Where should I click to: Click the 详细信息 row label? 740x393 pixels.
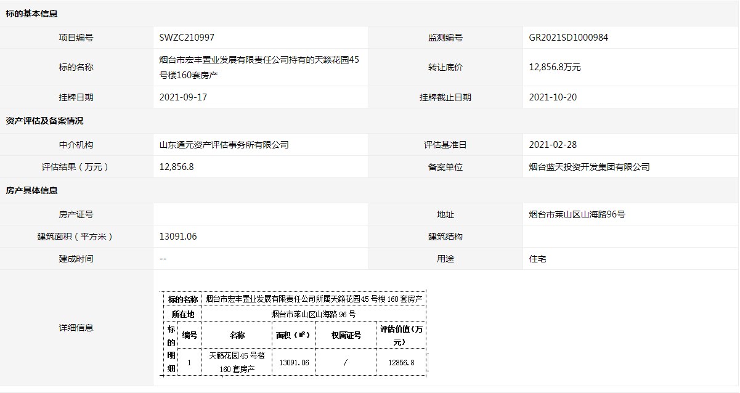(76, 328)
